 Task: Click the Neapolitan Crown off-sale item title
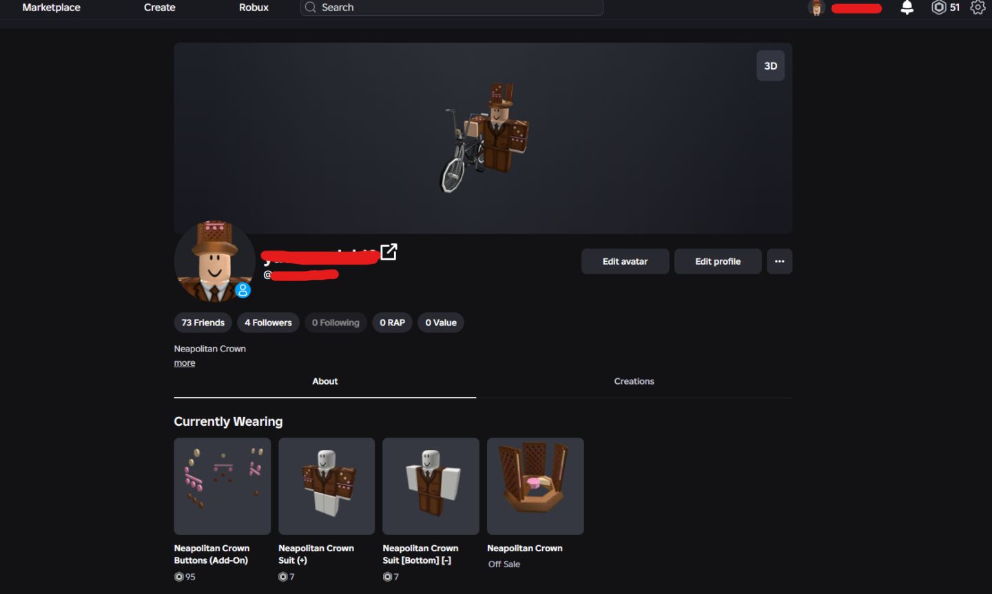525,549
